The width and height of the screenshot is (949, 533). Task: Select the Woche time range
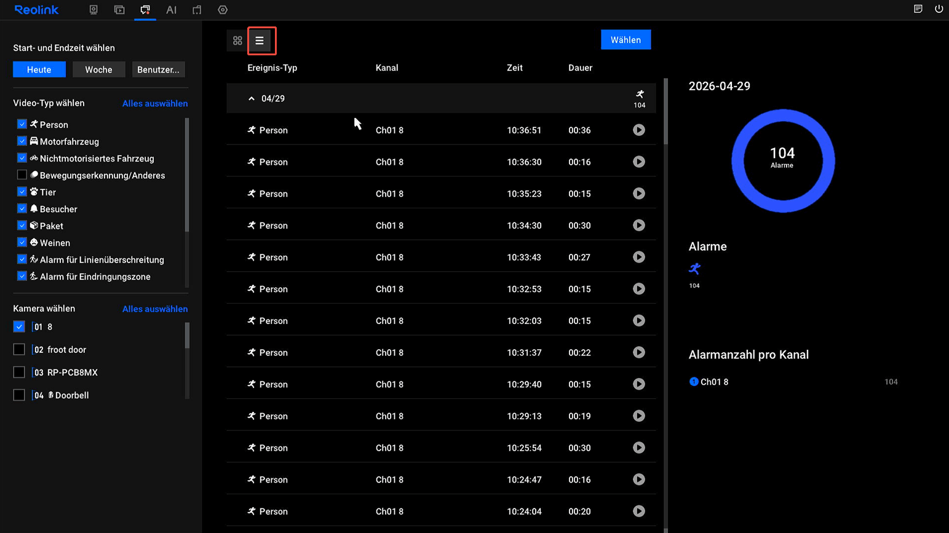[98, 69]
